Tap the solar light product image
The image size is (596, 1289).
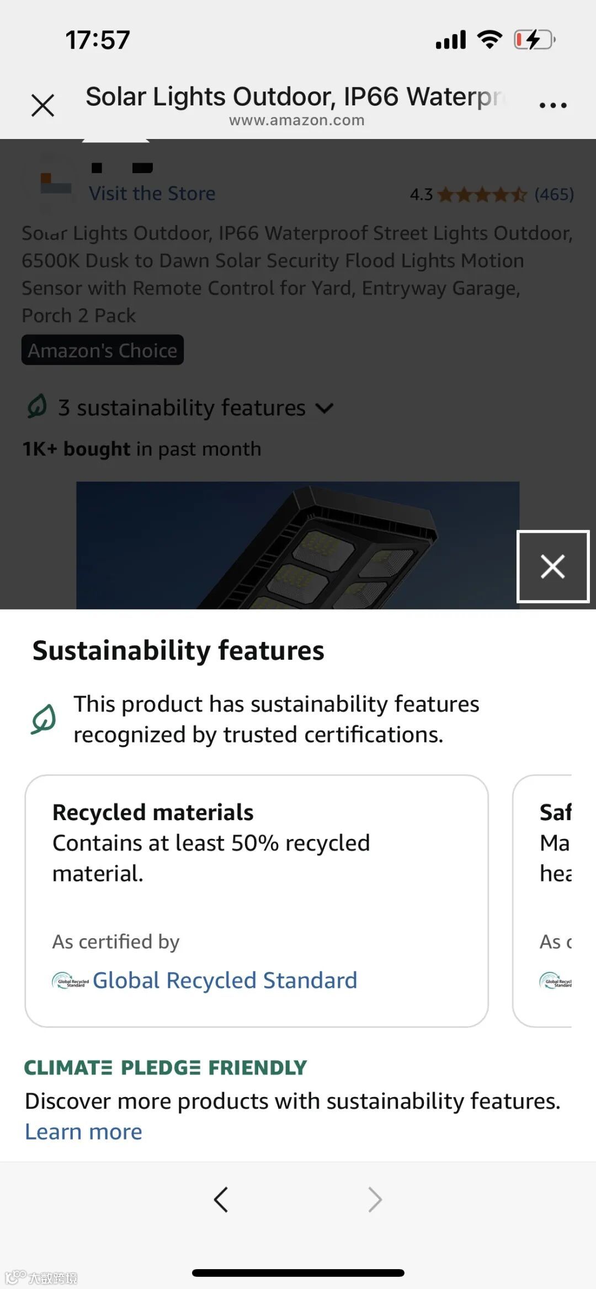(x=297, y=545)
